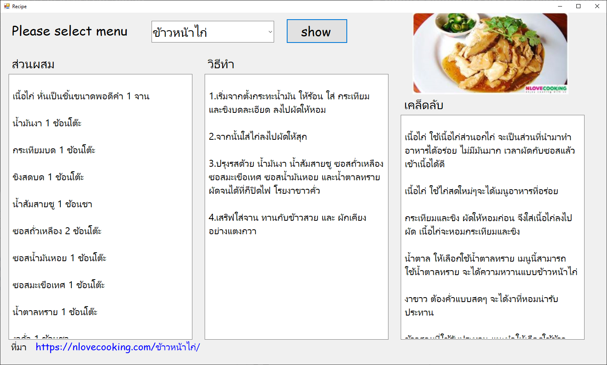The width and height of the screenshot is (607, 365).
Task: Click the วิธีทำ heading
Action: [x=221, y=64]
